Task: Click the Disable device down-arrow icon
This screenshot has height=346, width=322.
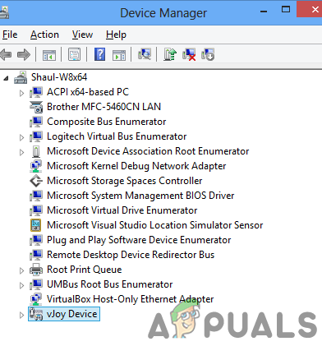Action: [208, 54]
